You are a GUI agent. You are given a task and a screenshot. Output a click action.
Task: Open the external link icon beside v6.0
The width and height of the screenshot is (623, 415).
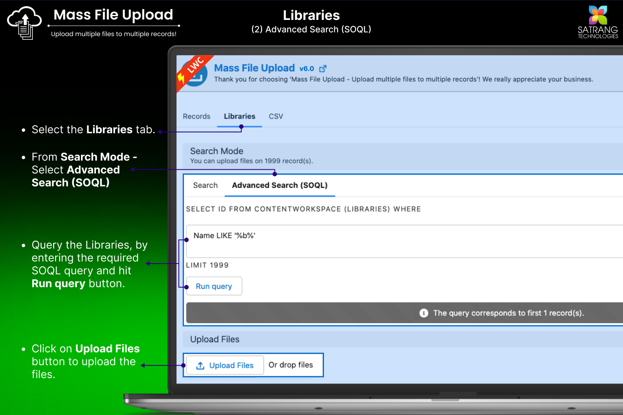point(323,68)
